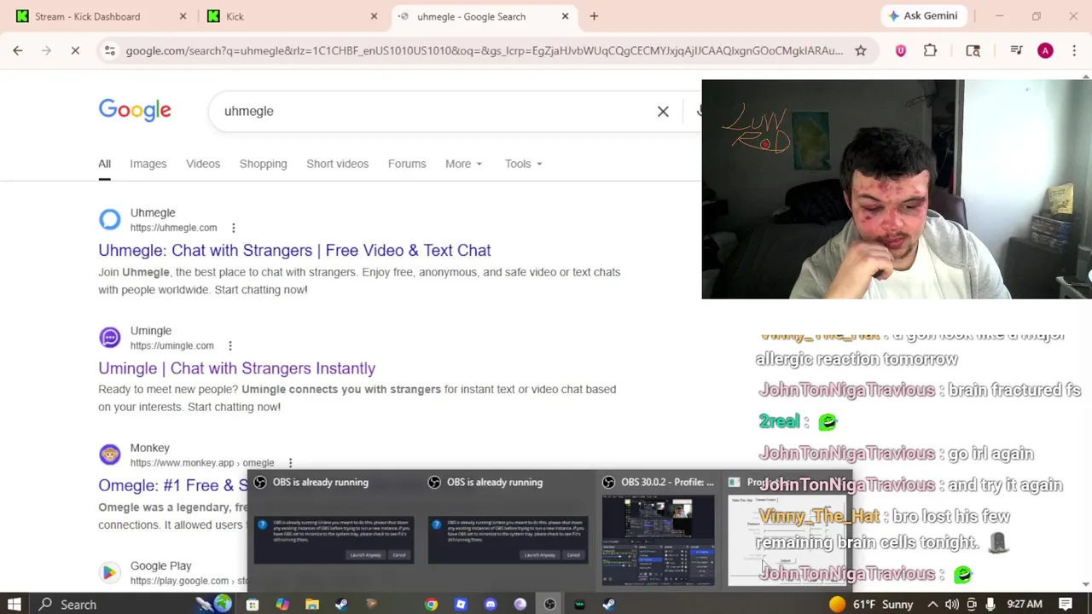Open Google Chrome from taskbar

431,605
